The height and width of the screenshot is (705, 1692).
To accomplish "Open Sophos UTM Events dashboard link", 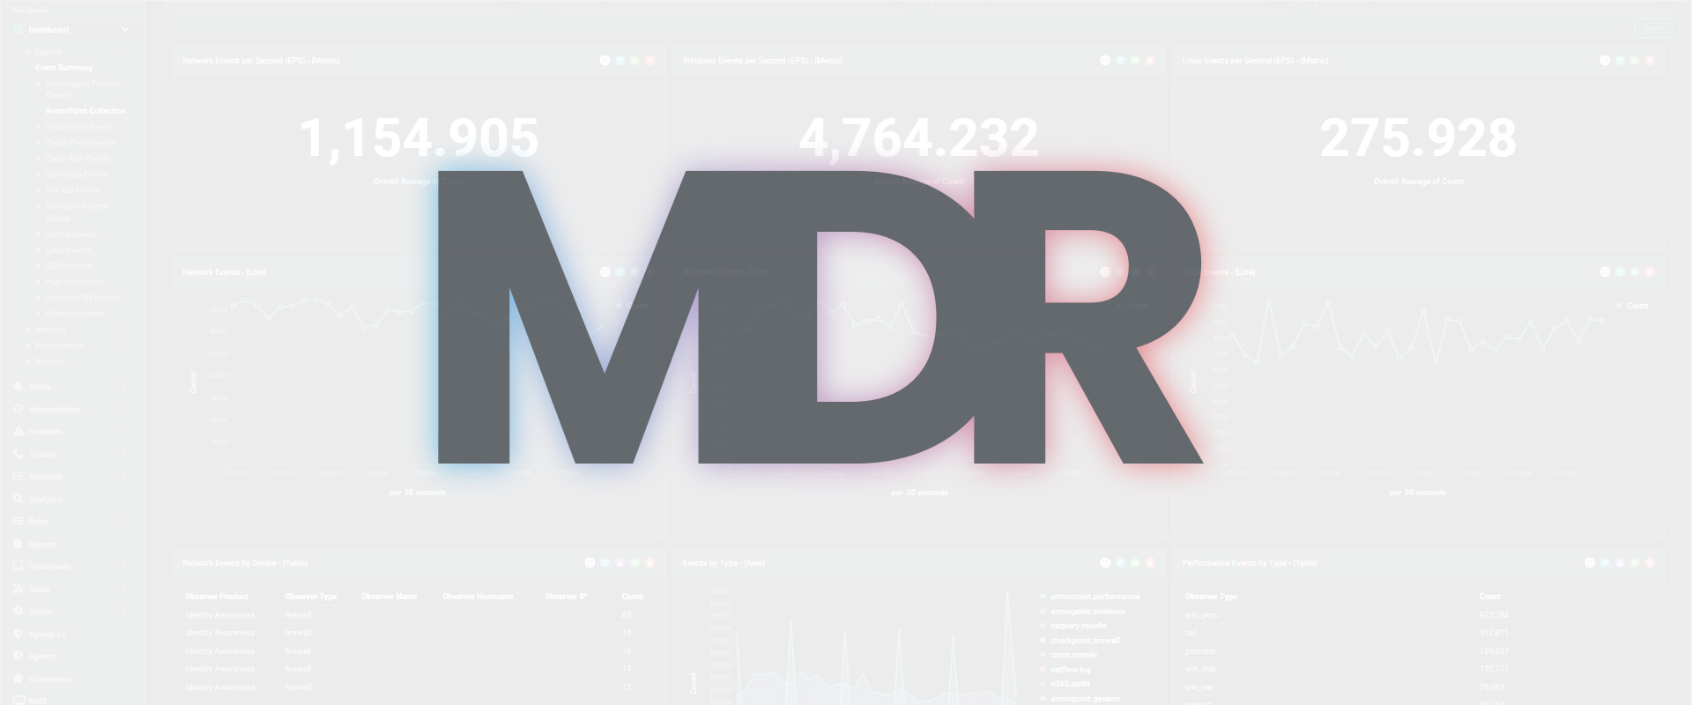I will (x=81, y=298).
